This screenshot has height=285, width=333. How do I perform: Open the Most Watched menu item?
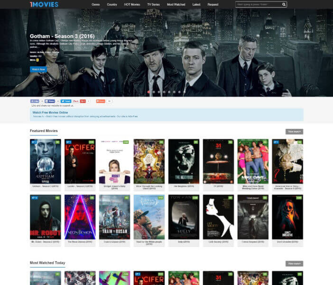176,4
